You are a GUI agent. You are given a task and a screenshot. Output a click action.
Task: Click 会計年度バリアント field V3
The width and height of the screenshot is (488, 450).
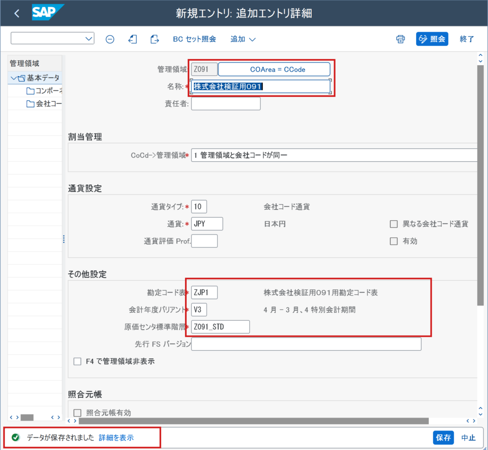tap(199, 310)
